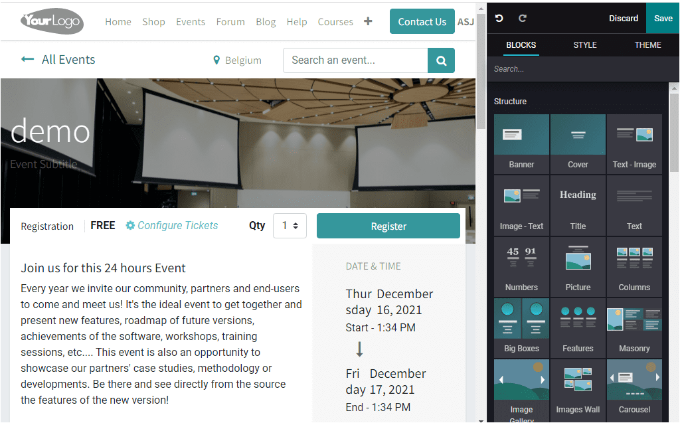Switch to the STYLE tab
This screenshot has height=423, width=680.
click(585, 44)
